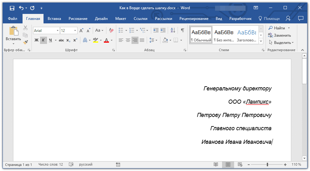
Task: Click the Заменить button
Action: 280,35
